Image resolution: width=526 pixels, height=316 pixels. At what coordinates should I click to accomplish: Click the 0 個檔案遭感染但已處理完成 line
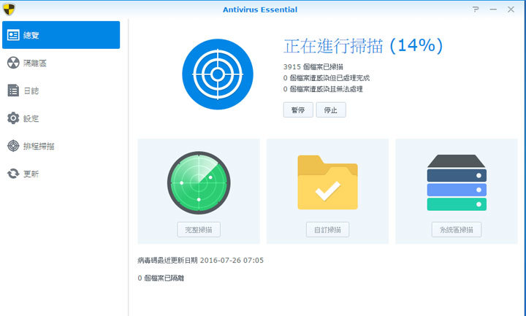[327, 78]
